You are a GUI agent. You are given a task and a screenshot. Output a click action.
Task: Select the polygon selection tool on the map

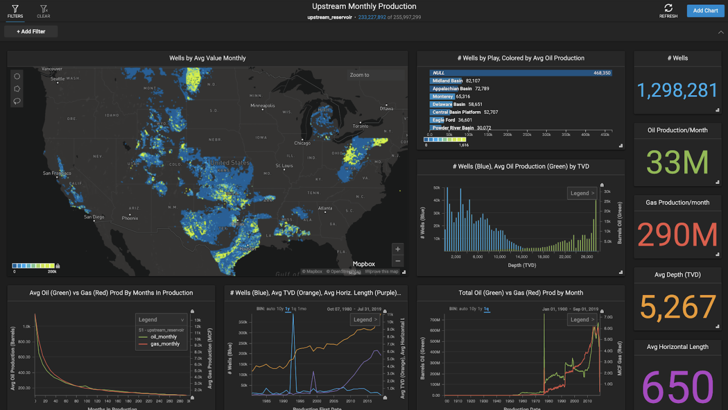coord(17,88)
